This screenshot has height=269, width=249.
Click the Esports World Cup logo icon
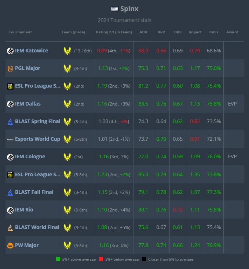[10, 139]
